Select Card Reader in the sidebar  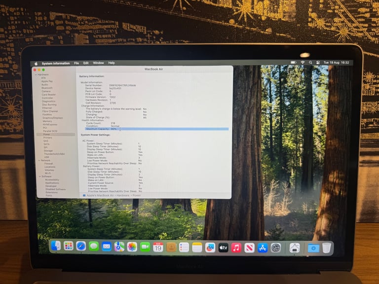[48, 95]
